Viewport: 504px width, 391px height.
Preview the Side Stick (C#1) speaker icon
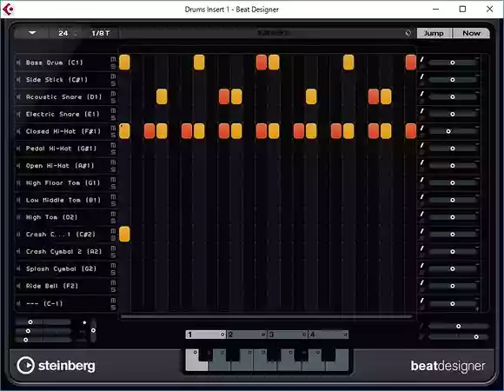(18, 80)
